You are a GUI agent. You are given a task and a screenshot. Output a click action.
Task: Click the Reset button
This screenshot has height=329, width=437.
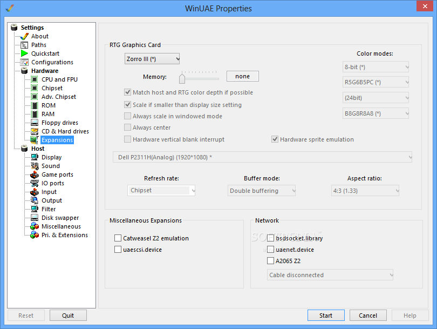(x=26, y=315)
